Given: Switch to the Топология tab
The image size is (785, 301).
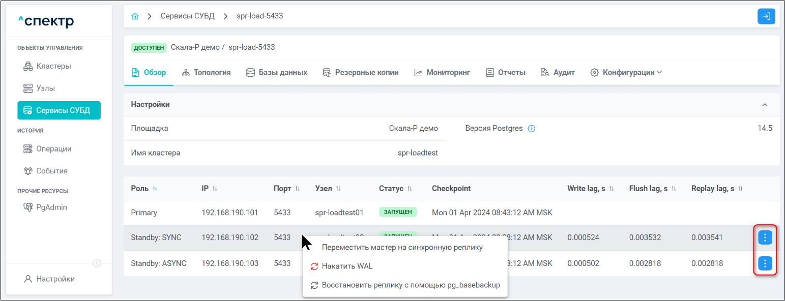Looking at the screenshot, I should click(x=206, y=73).
